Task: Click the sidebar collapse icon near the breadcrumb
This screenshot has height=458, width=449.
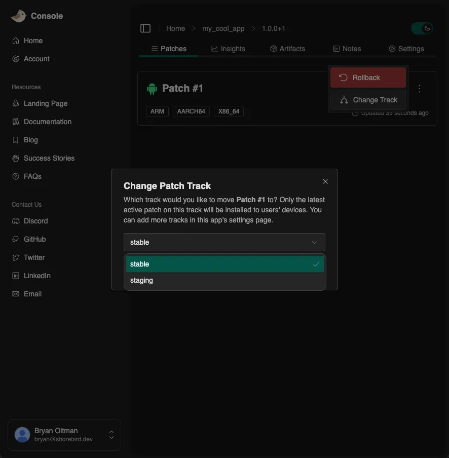Action: (x=145, y=28)
